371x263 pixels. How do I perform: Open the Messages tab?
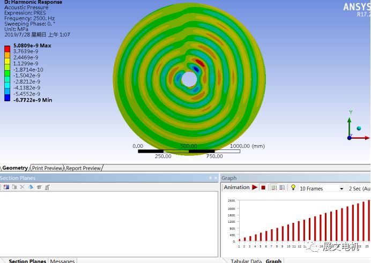pyautogui.click(x=62, y=261)
